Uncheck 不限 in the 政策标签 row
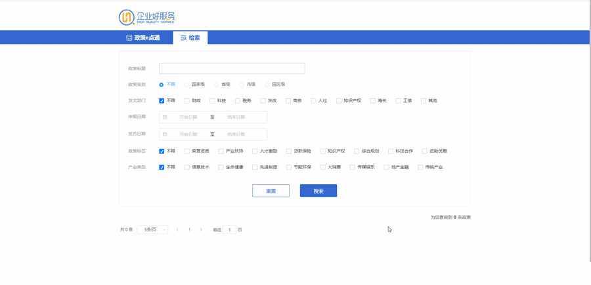591x285 pixels. tap(162, 151)
